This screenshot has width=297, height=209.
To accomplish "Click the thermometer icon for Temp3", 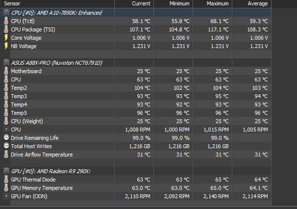I will (x=6, y=96).
